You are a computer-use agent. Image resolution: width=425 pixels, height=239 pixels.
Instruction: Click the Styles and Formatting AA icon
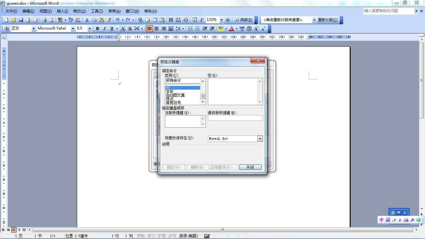click(7, 29)
